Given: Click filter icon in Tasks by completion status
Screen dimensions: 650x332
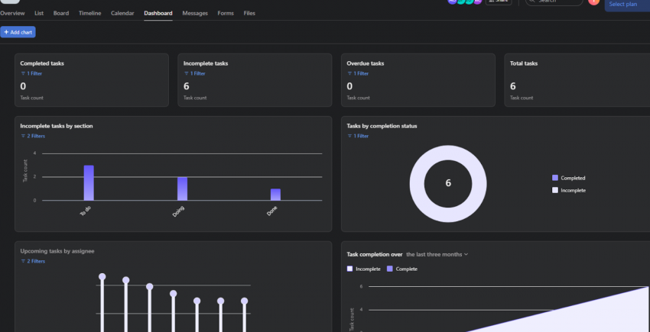Looking at the screenshot, I should 349,136.
